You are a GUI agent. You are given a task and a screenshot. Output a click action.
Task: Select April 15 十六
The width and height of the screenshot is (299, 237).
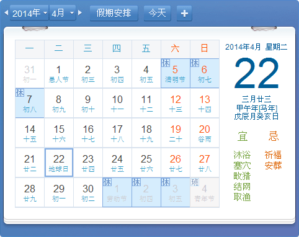point(59,133)
